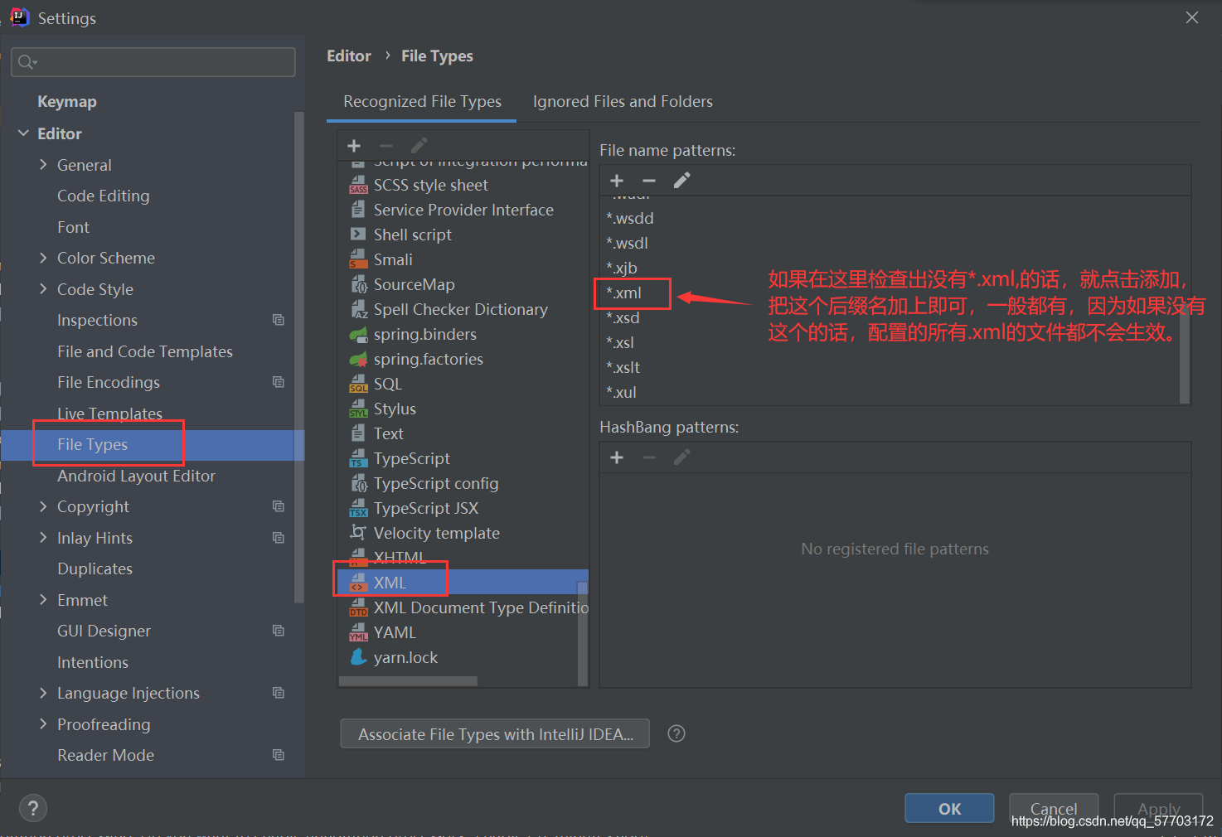Viewport: 1222px width, 837px height.
Task: Expand the Emmet node
Action: (x=43, y=600)
